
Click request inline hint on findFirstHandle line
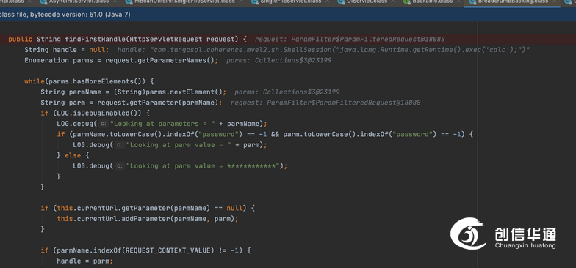coord(350,40)
